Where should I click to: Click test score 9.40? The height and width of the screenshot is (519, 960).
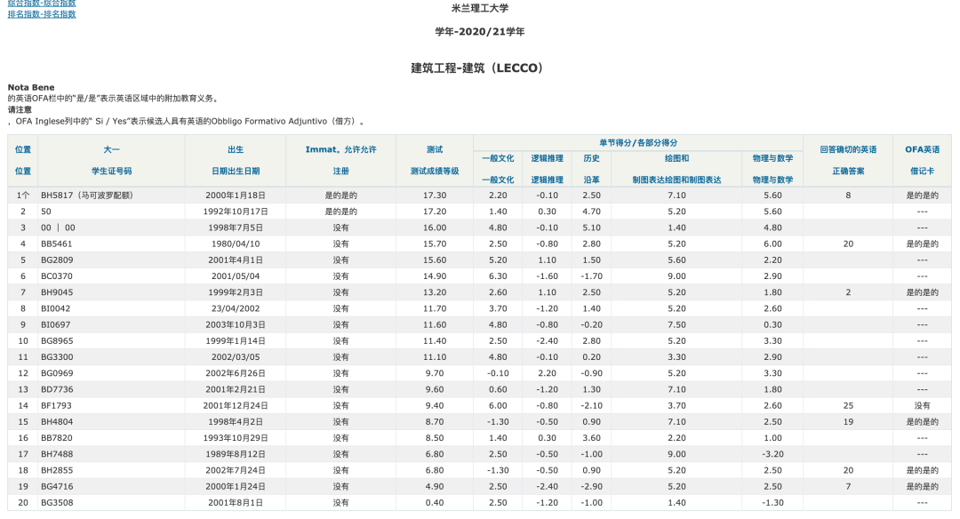coord(435,406)
